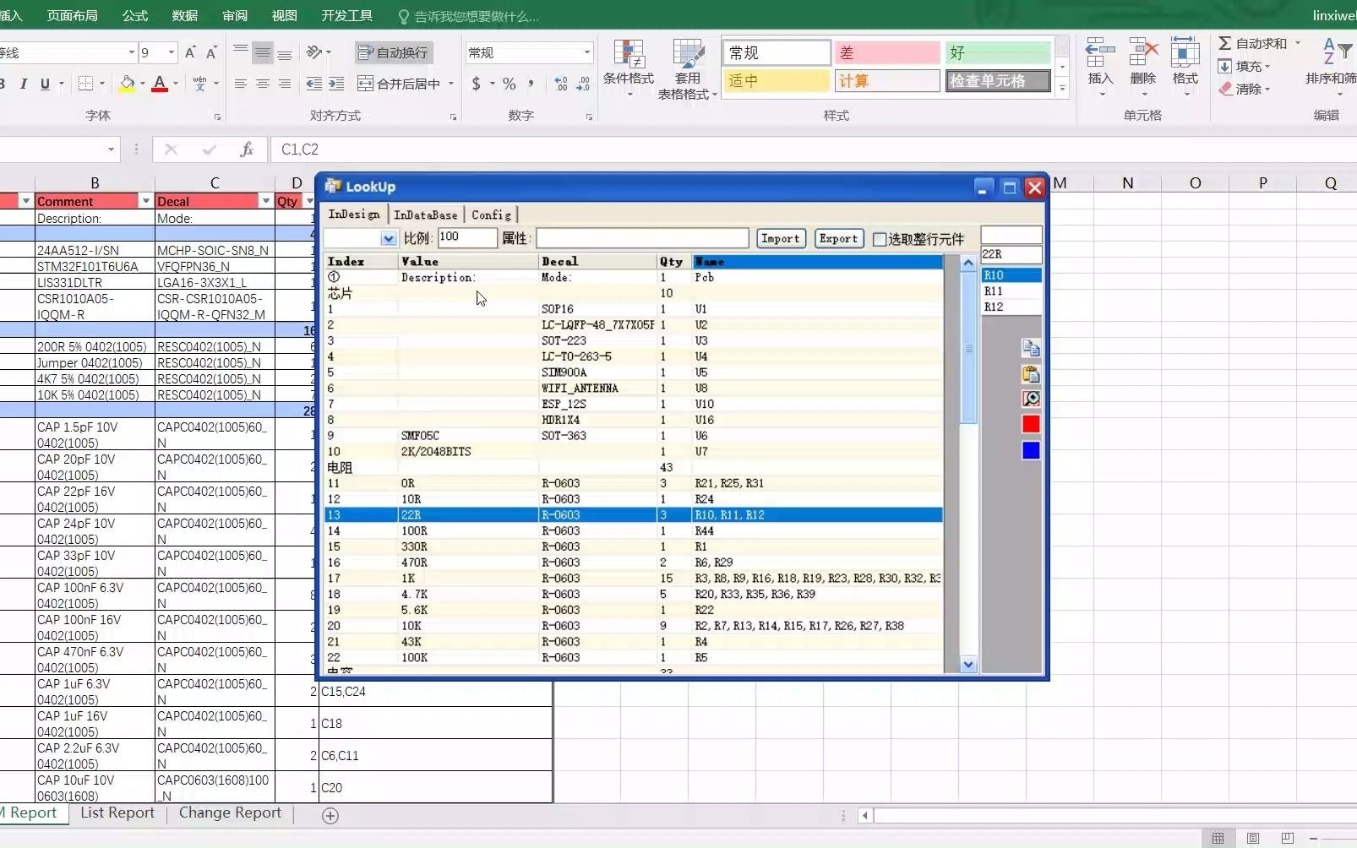Click the insert function fx icon

point(247,149)
